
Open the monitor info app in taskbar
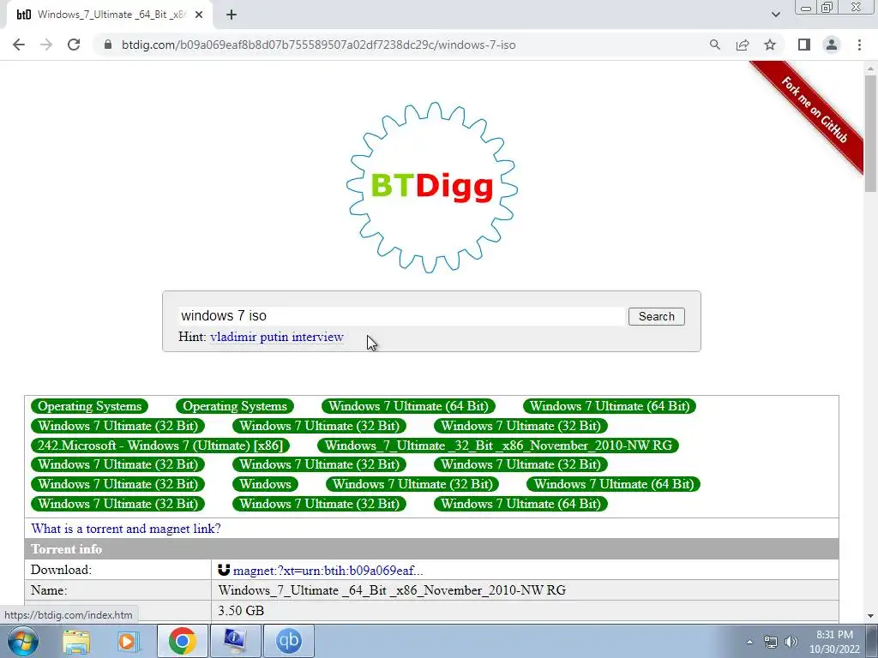tap(234, 641)
